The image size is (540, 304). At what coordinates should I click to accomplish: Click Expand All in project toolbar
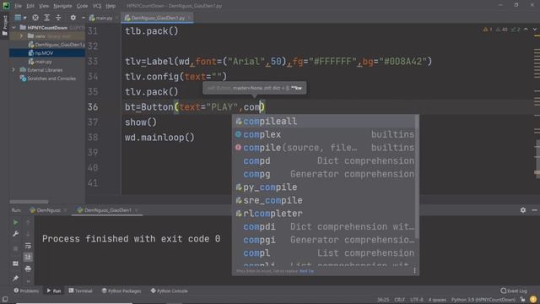tap(47, 18)
